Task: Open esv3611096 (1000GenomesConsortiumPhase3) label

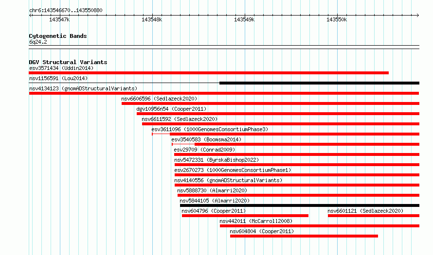Action: (x=210, y=129)
